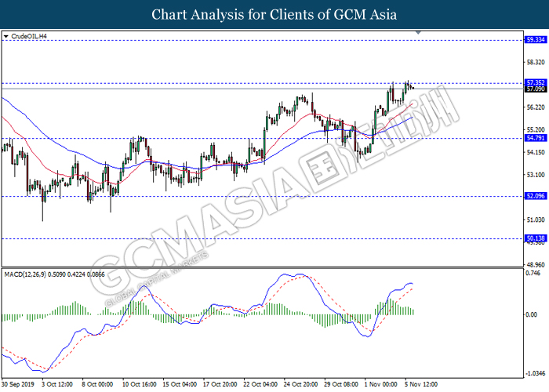Select the 50.138 support level label
Viewport: 549px width, 392px height.
coord(536,238)
